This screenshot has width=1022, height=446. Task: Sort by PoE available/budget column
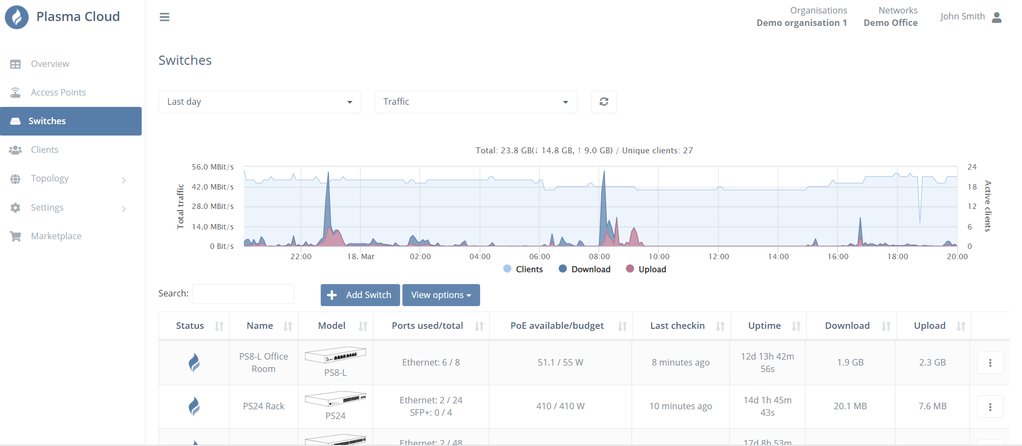coord(622,326)
